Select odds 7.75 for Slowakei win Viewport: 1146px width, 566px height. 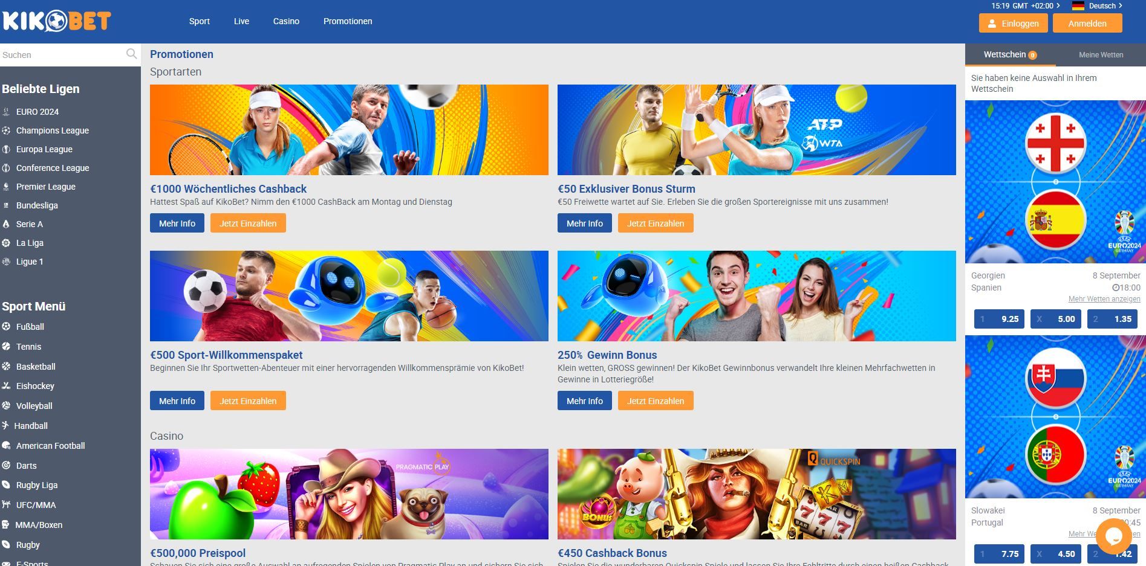999,554
